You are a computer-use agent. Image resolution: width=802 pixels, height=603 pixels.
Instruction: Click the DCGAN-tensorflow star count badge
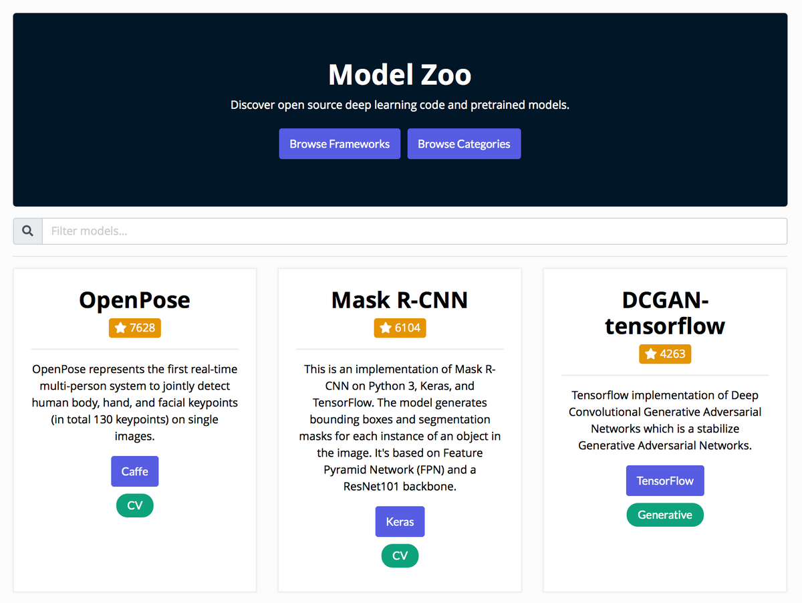[x=665, y=354]
